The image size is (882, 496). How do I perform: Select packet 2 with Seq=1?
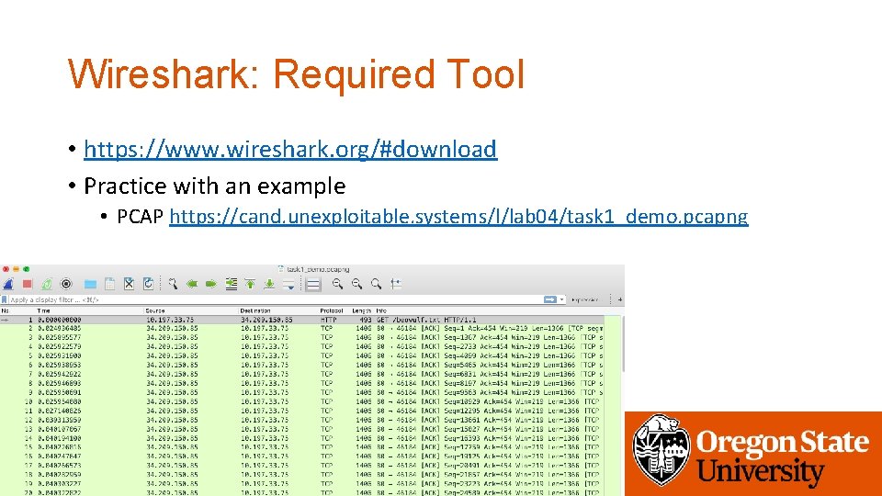302,329
